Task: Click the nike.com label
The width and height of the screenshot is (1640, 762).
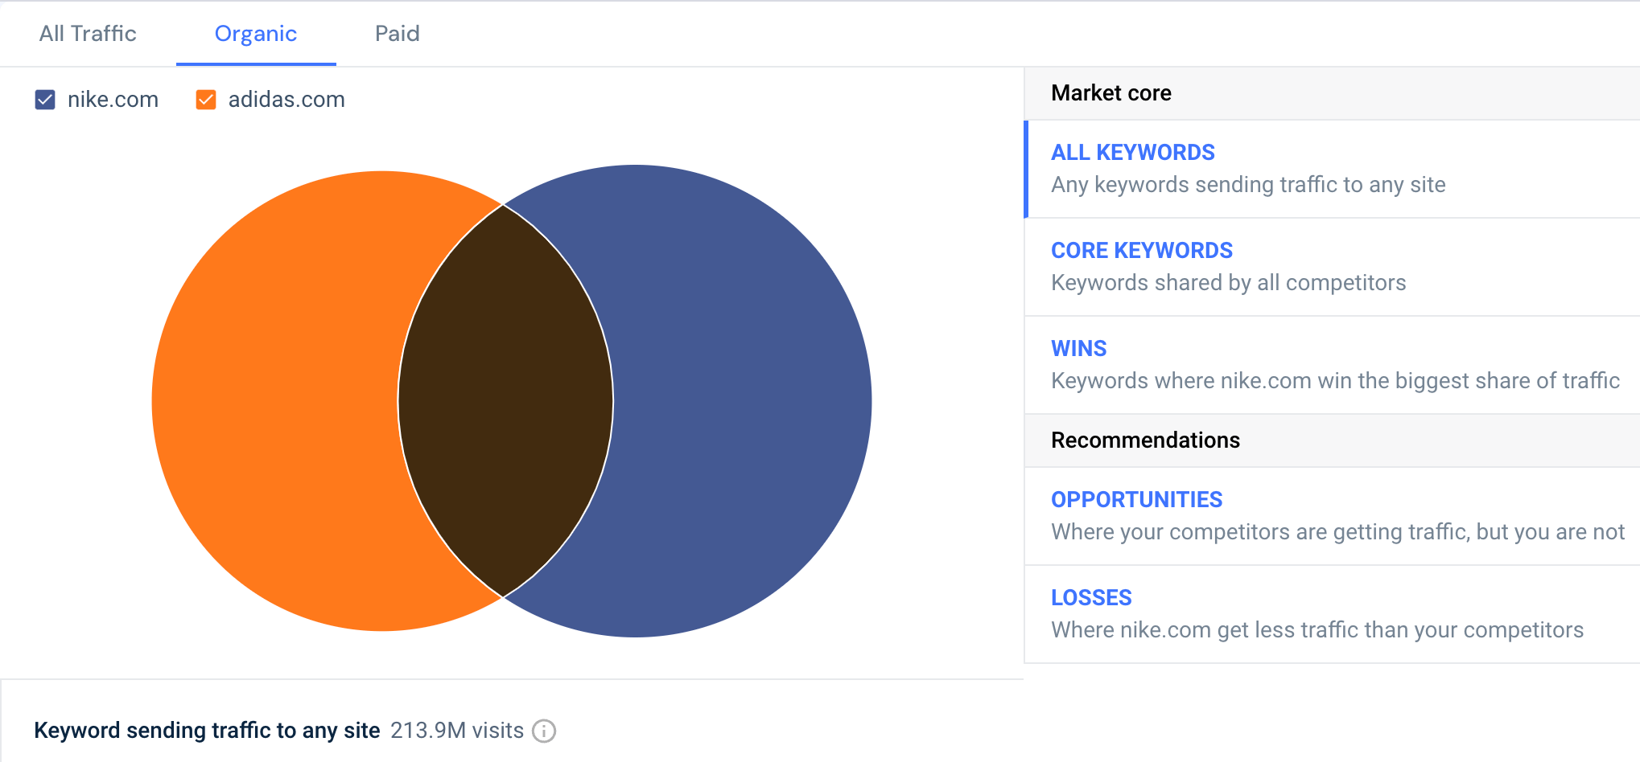Action: pyautogui.click(x=113, y=100)
